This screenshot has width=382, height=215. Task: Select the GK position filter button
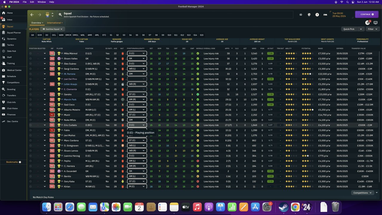pyautogui.click(x=33, y=35)
